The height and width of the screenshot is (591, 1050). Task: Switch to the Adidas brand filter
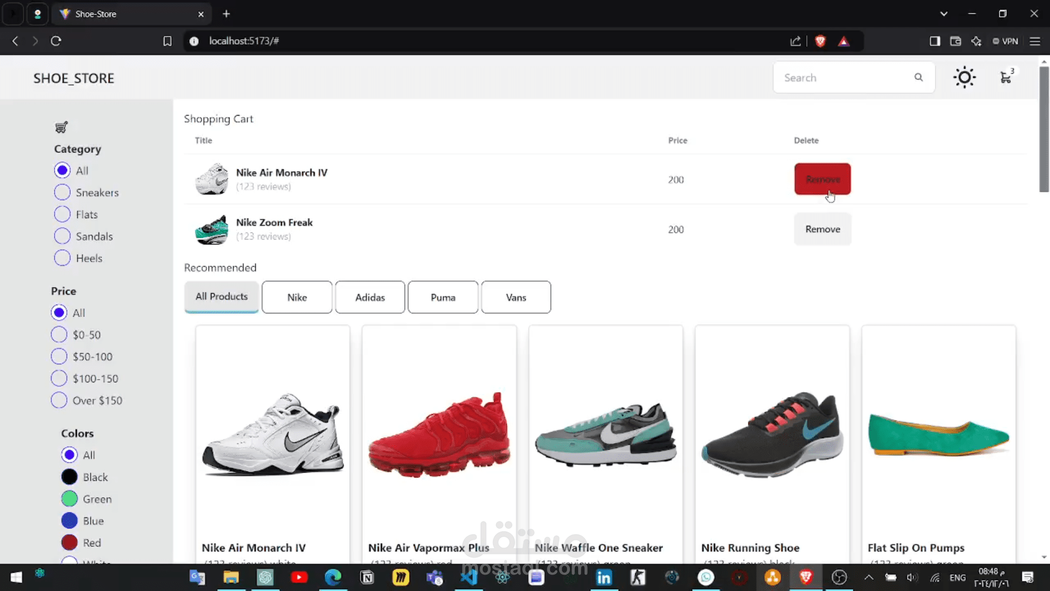click(370, 297)
